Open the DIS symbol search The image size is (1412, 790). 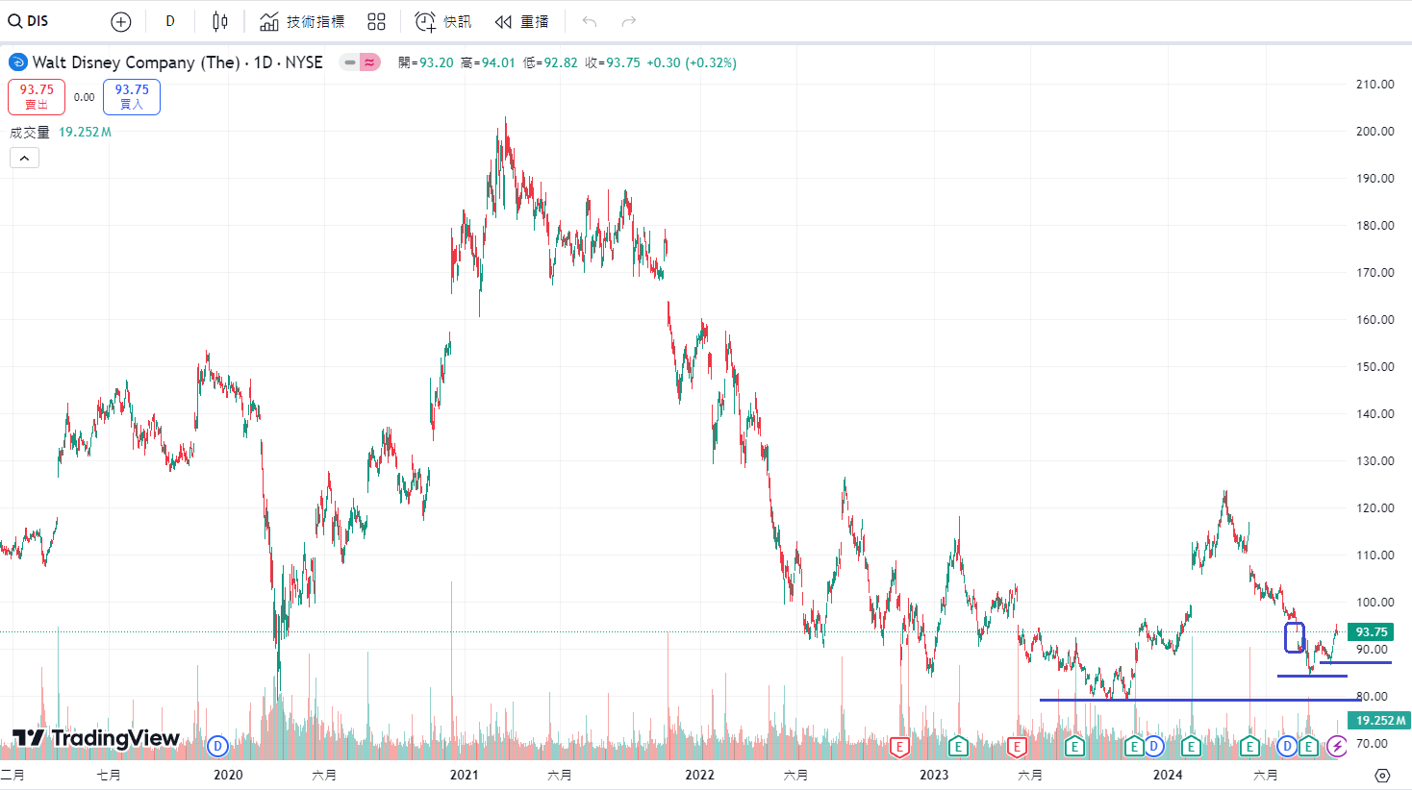(x=29, y=21)
